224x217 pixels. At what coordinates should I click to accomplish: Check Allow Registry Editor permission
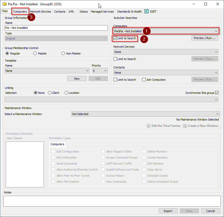(x=103, y=151)
